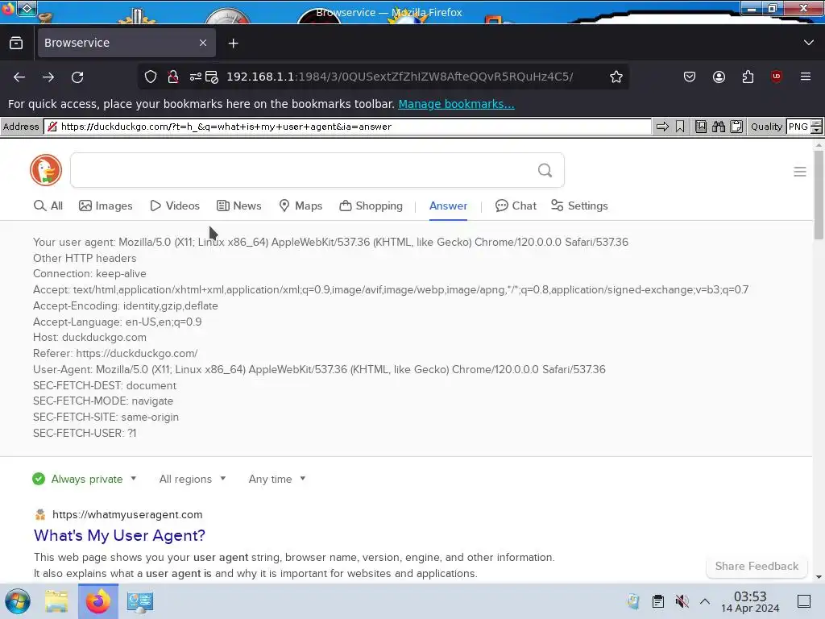Expand the Always private dropdown
The image size is (825, 619).
pos(85,479)
